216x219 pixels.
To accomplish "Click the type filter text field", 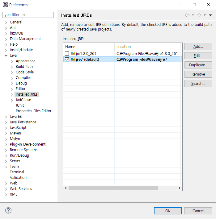I will point(28,15).
